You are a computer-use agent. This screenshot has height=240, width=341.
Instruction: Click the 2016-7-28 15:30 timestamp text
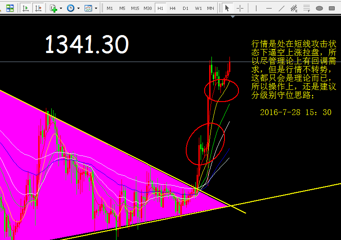coord(296,112)
